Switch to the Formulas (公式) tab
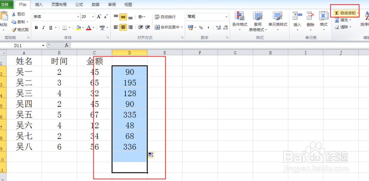The width and height of the screenshot is (369, 181). pos(79,4)
